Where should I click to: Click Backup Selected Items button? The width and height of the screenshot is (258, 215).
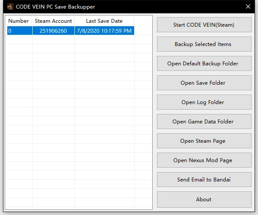point(204,44)
